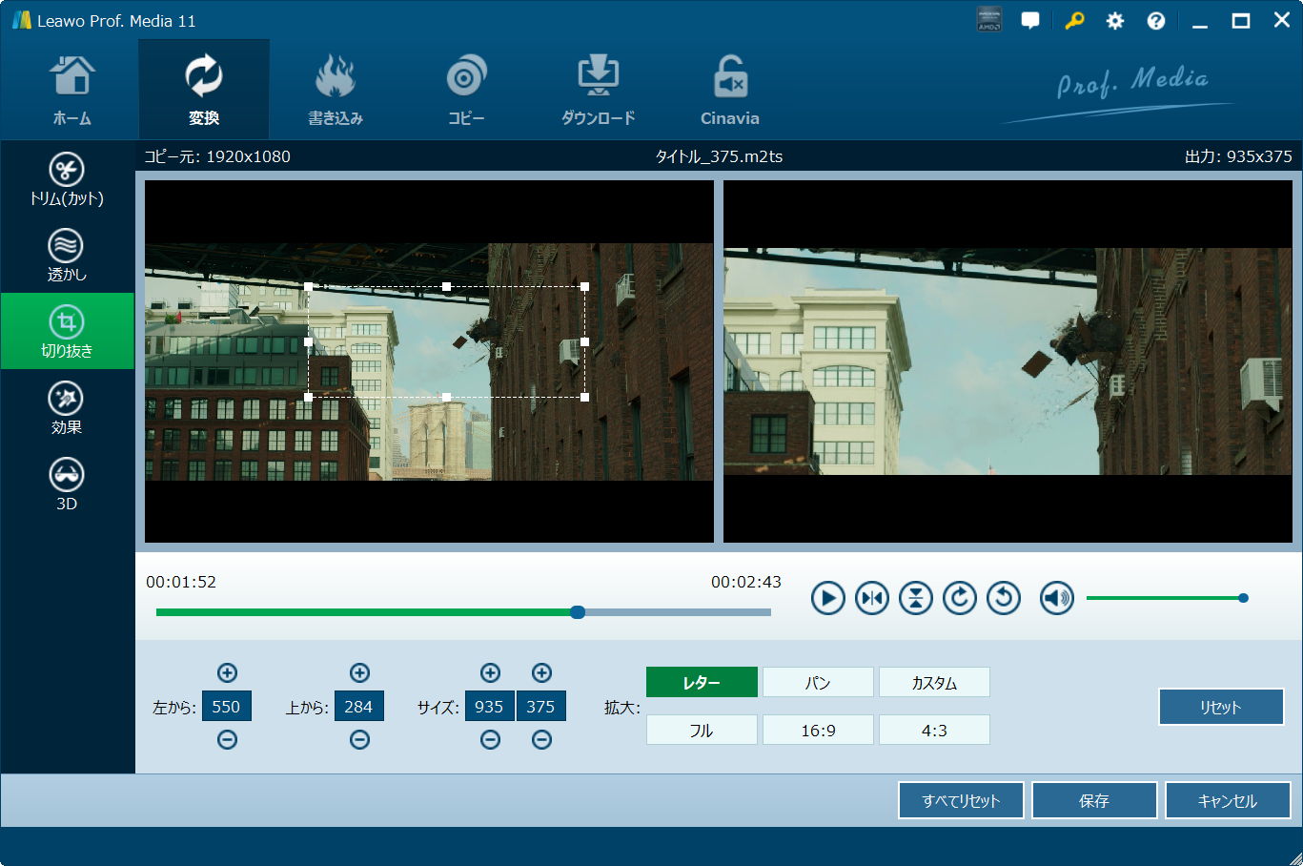Switch zoom mode to カスタム

[934, 682]
